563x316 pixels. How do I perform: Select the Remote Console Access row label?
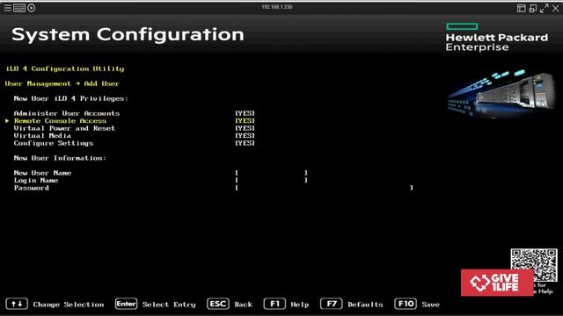pos(61,121)
